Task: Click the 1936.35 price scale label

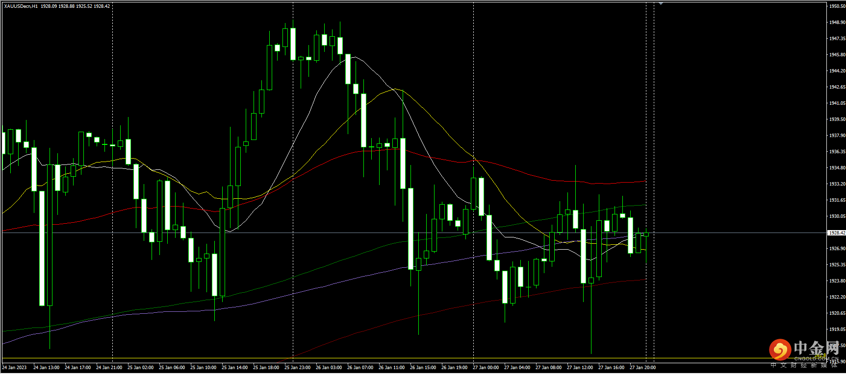Action: point(837,152)
